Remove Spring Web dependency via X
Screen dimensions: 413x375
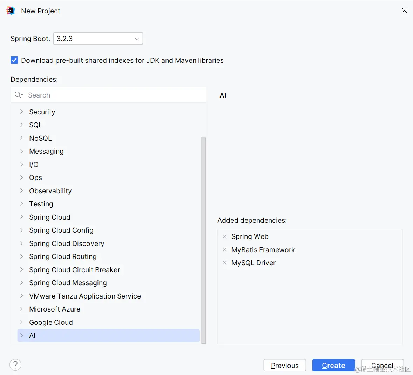tap(225, 236)
